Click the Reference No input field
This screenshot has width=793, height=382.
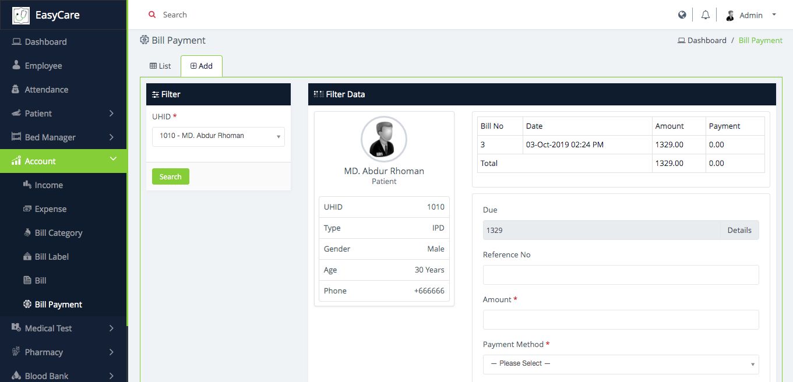[x=621, y=275]
